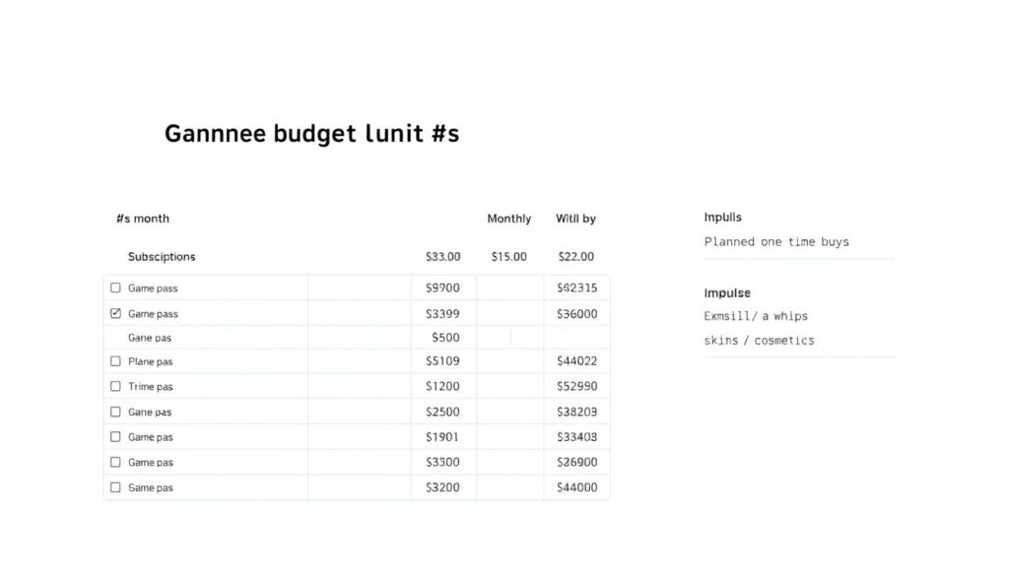1009x576 pixels.
Task: Tick the checkbox next to the $3300 row
Action: coord(115,462)
